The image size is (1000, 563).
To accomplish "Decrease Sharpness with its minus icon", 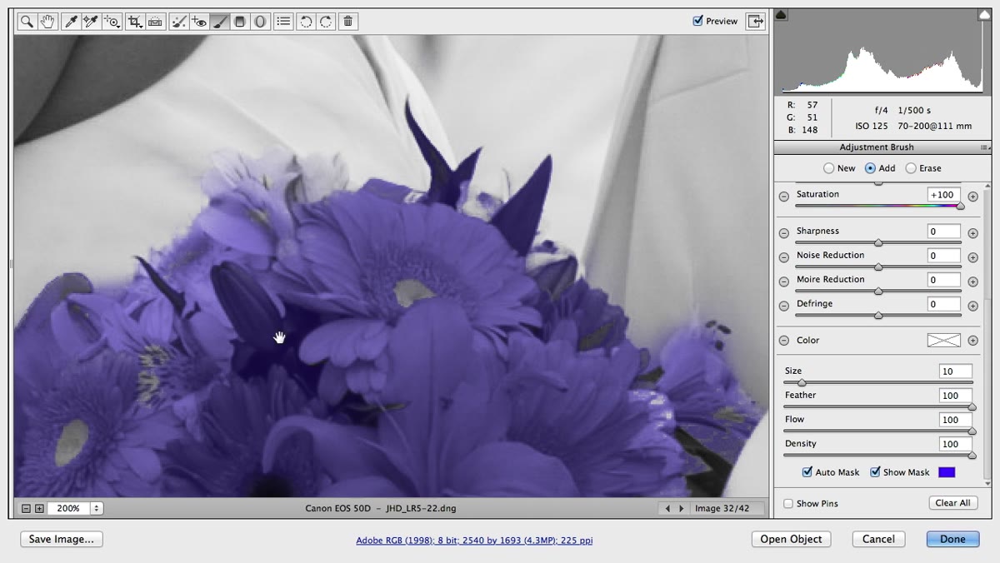I will (x=783, y=233).
